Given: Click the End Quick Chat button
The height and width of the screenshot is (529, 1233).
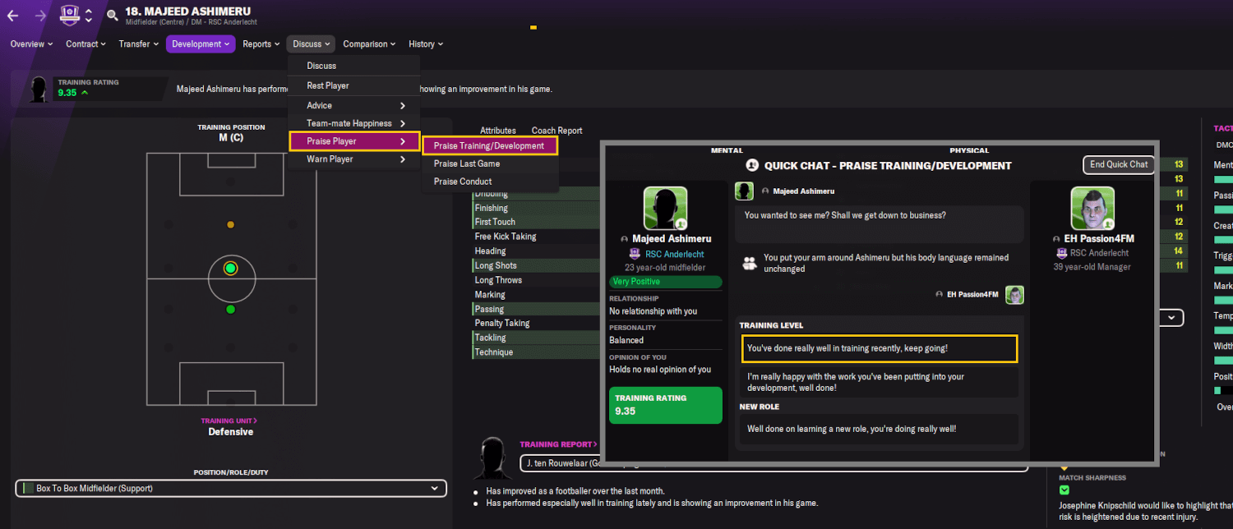Looking at the screenshot, I should [x=1119, y=164].
